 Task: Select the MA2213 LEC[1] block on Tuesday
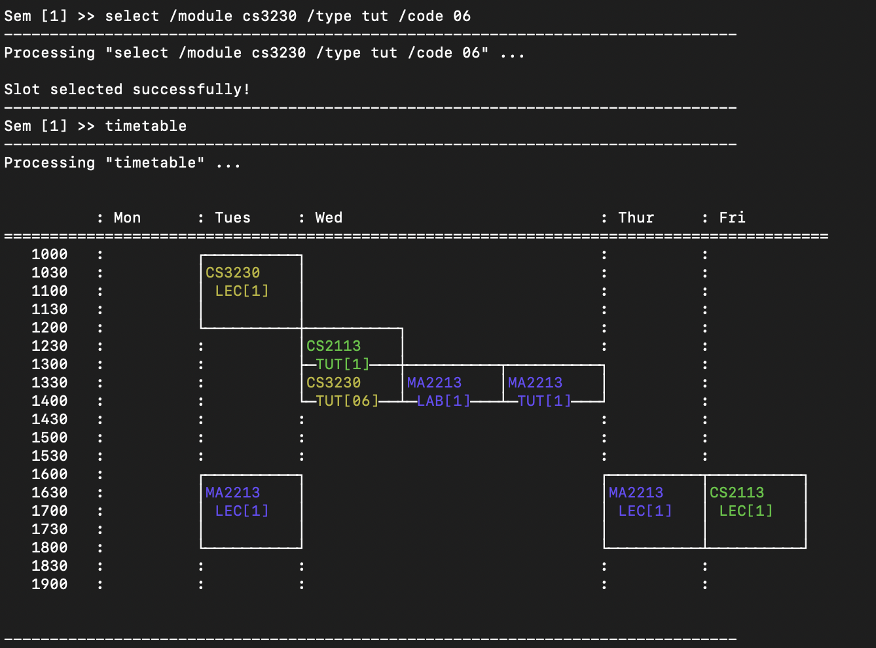coord(251,511)
